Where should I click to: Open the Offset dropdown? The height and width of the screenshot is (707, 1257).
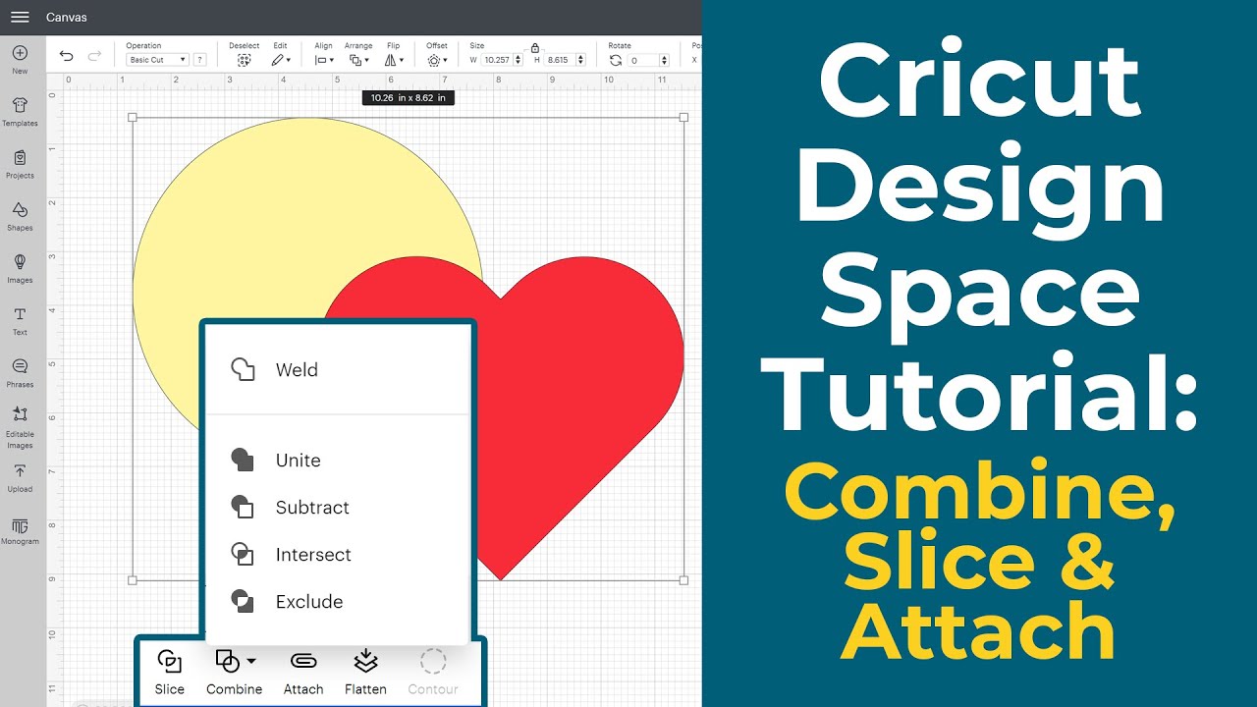point(436,60)
